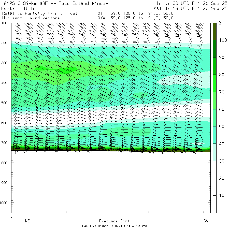Screen dimensions: 229x229
Task: Click the darkest olive swatch above 100
Action: click(215, 31)
